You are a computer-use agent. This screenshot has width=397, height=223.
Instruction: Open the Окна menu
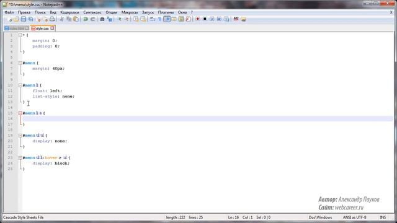(x=182, y=12)
